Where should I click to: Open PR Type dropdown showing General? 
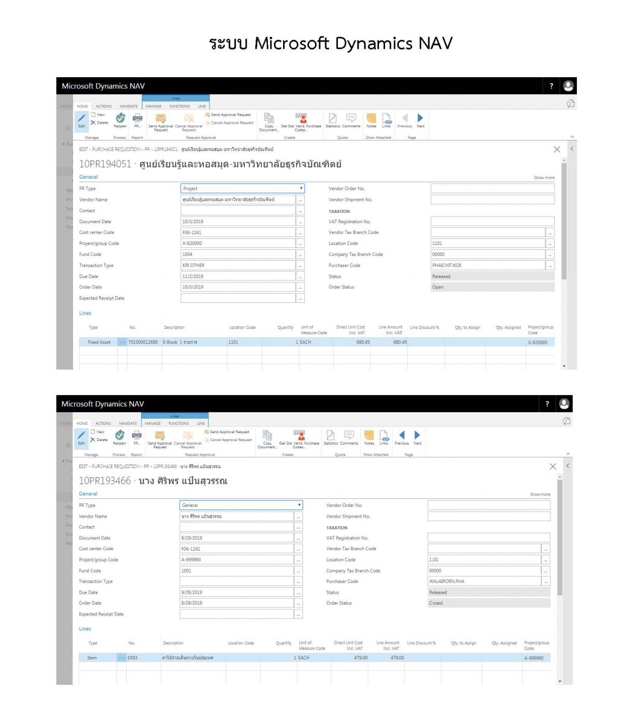pyautogui.click(x=241, y=505)
